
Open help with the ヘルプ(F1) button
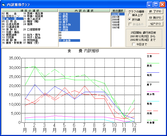tap(155, 24)
